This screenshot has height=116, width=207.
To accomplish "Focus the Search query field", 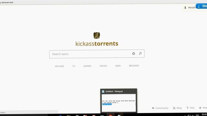I will tap(97, 54).
